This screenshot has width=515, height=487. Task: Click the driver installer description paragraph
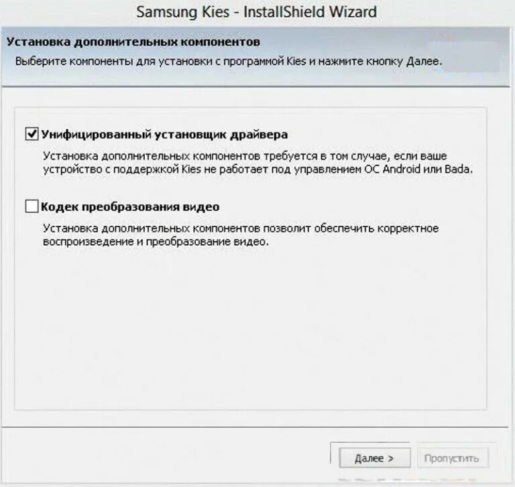(x=257, y=163)
